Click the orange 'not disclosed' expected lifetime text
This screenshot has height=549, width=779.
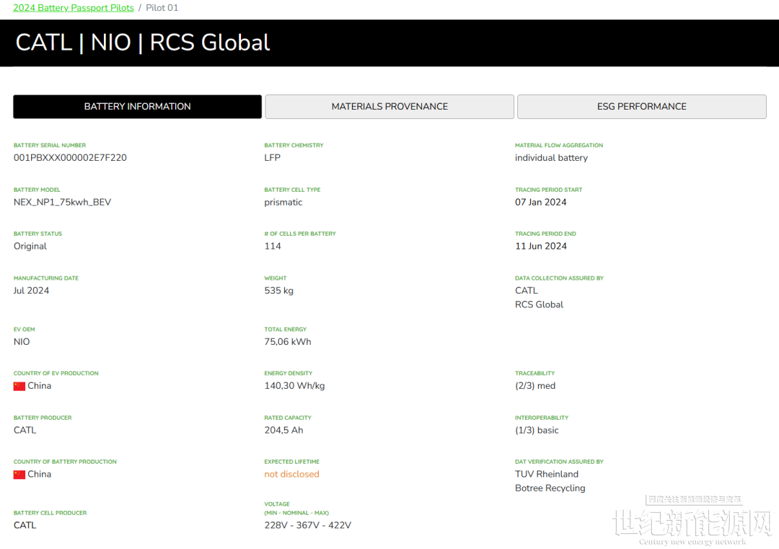291,475
